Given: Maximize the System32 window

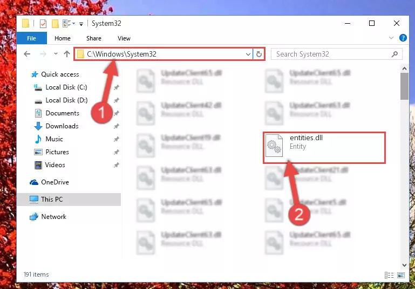Looking at the screenshot, I should pos(372,23).
